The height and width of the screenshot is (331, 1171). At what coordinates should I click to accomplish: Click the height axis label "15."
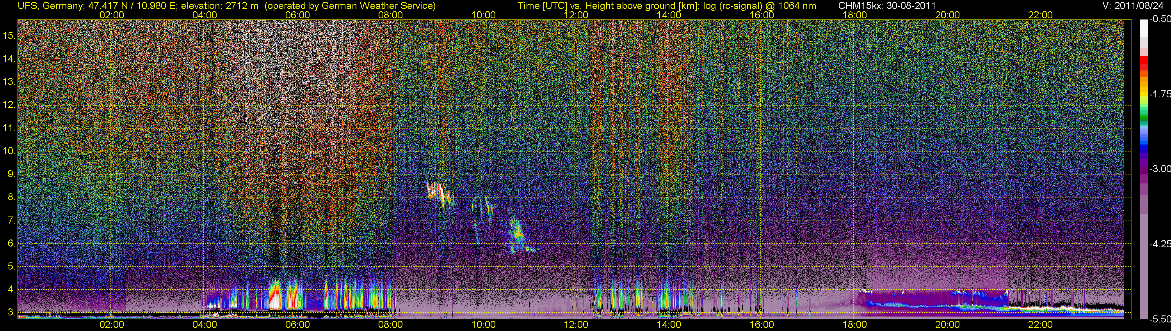[x=9, y=35]
